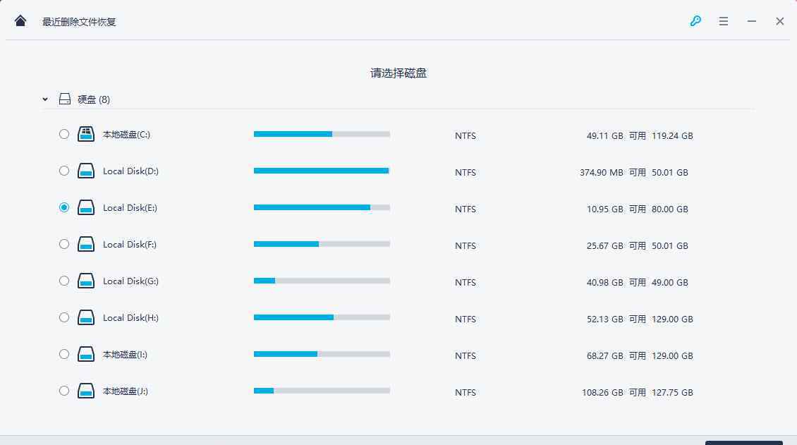Click the 最近删除文件恢复 title text
Screen dimensions: 797x445
tap(79, 22)
